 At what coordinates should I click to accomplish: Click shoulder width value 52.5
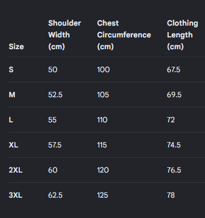[55, 95]
